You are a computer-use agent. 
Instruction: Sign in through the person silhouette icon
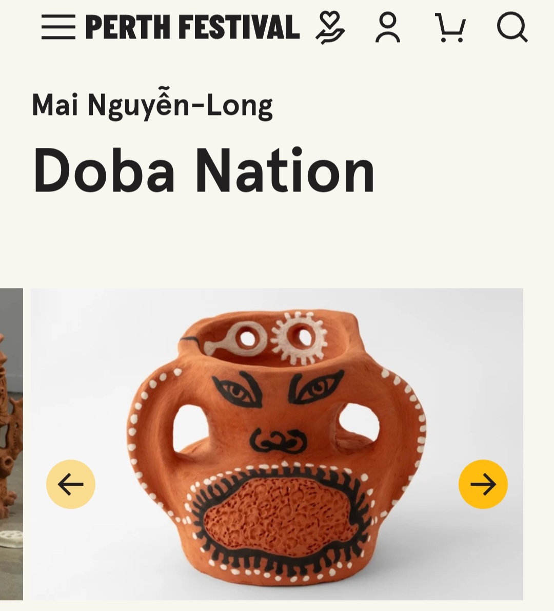coord(387,27)
